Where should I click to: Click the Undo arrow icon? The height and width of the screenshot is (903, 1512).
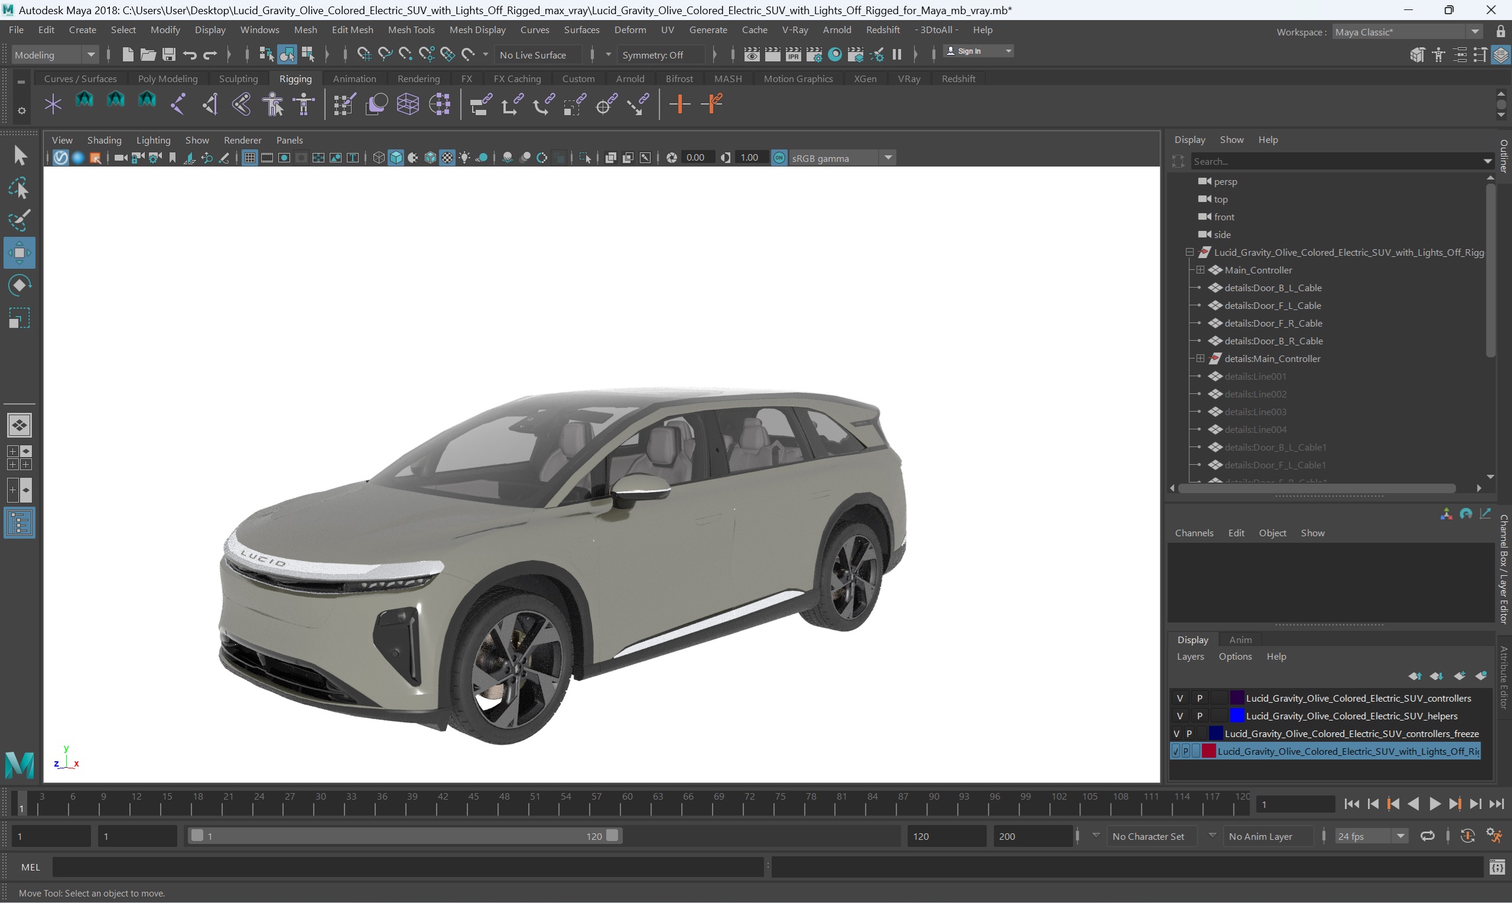coord(189,55)
